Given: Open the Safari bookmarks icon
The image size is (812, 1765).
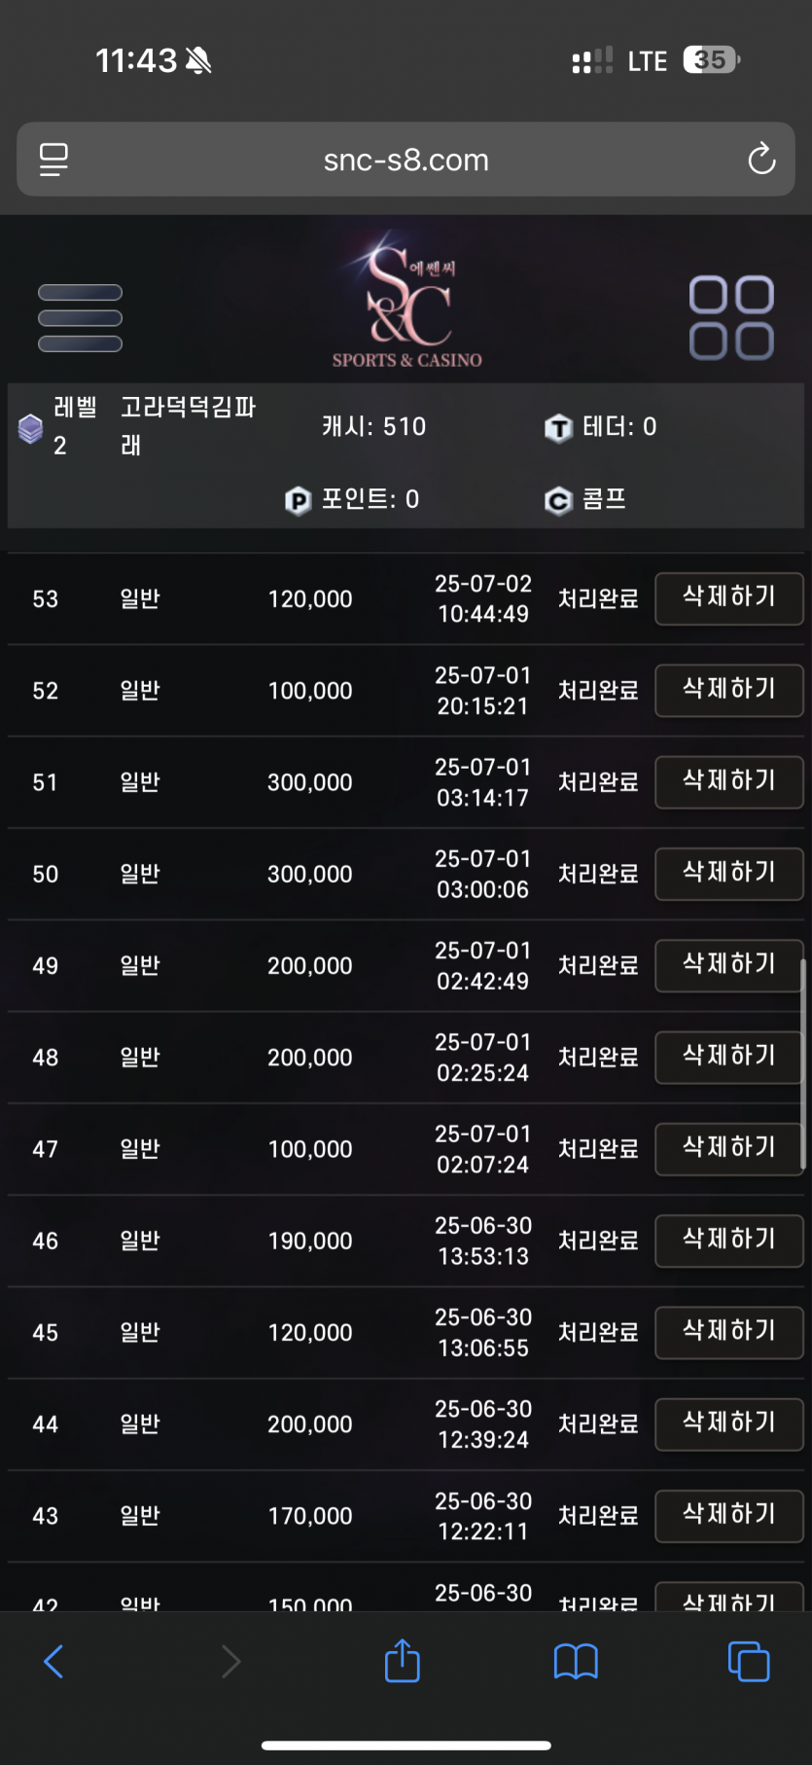Looking at the screenshot, I should (x=576, y=1662).
